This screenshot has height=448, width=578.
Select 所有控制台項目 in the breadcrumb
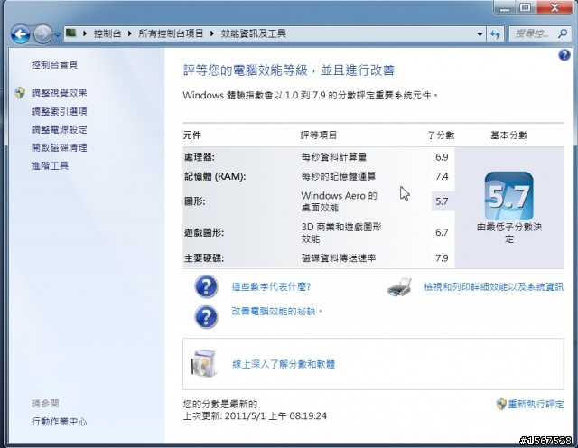tap(171, 33)
